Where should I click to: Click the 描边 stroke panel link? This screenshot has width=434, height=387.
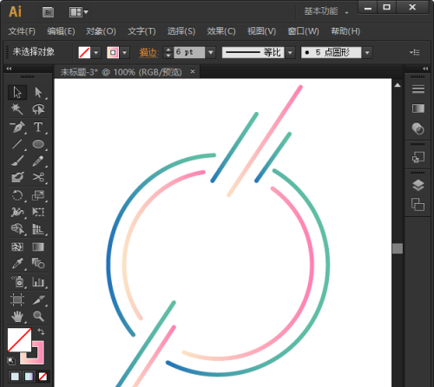click(149, 53)
